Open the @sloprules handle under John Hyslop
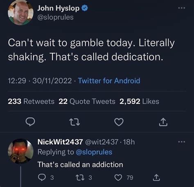Image resolution: width=194 pixels, height=187 pixels. [x=55, y=17]
